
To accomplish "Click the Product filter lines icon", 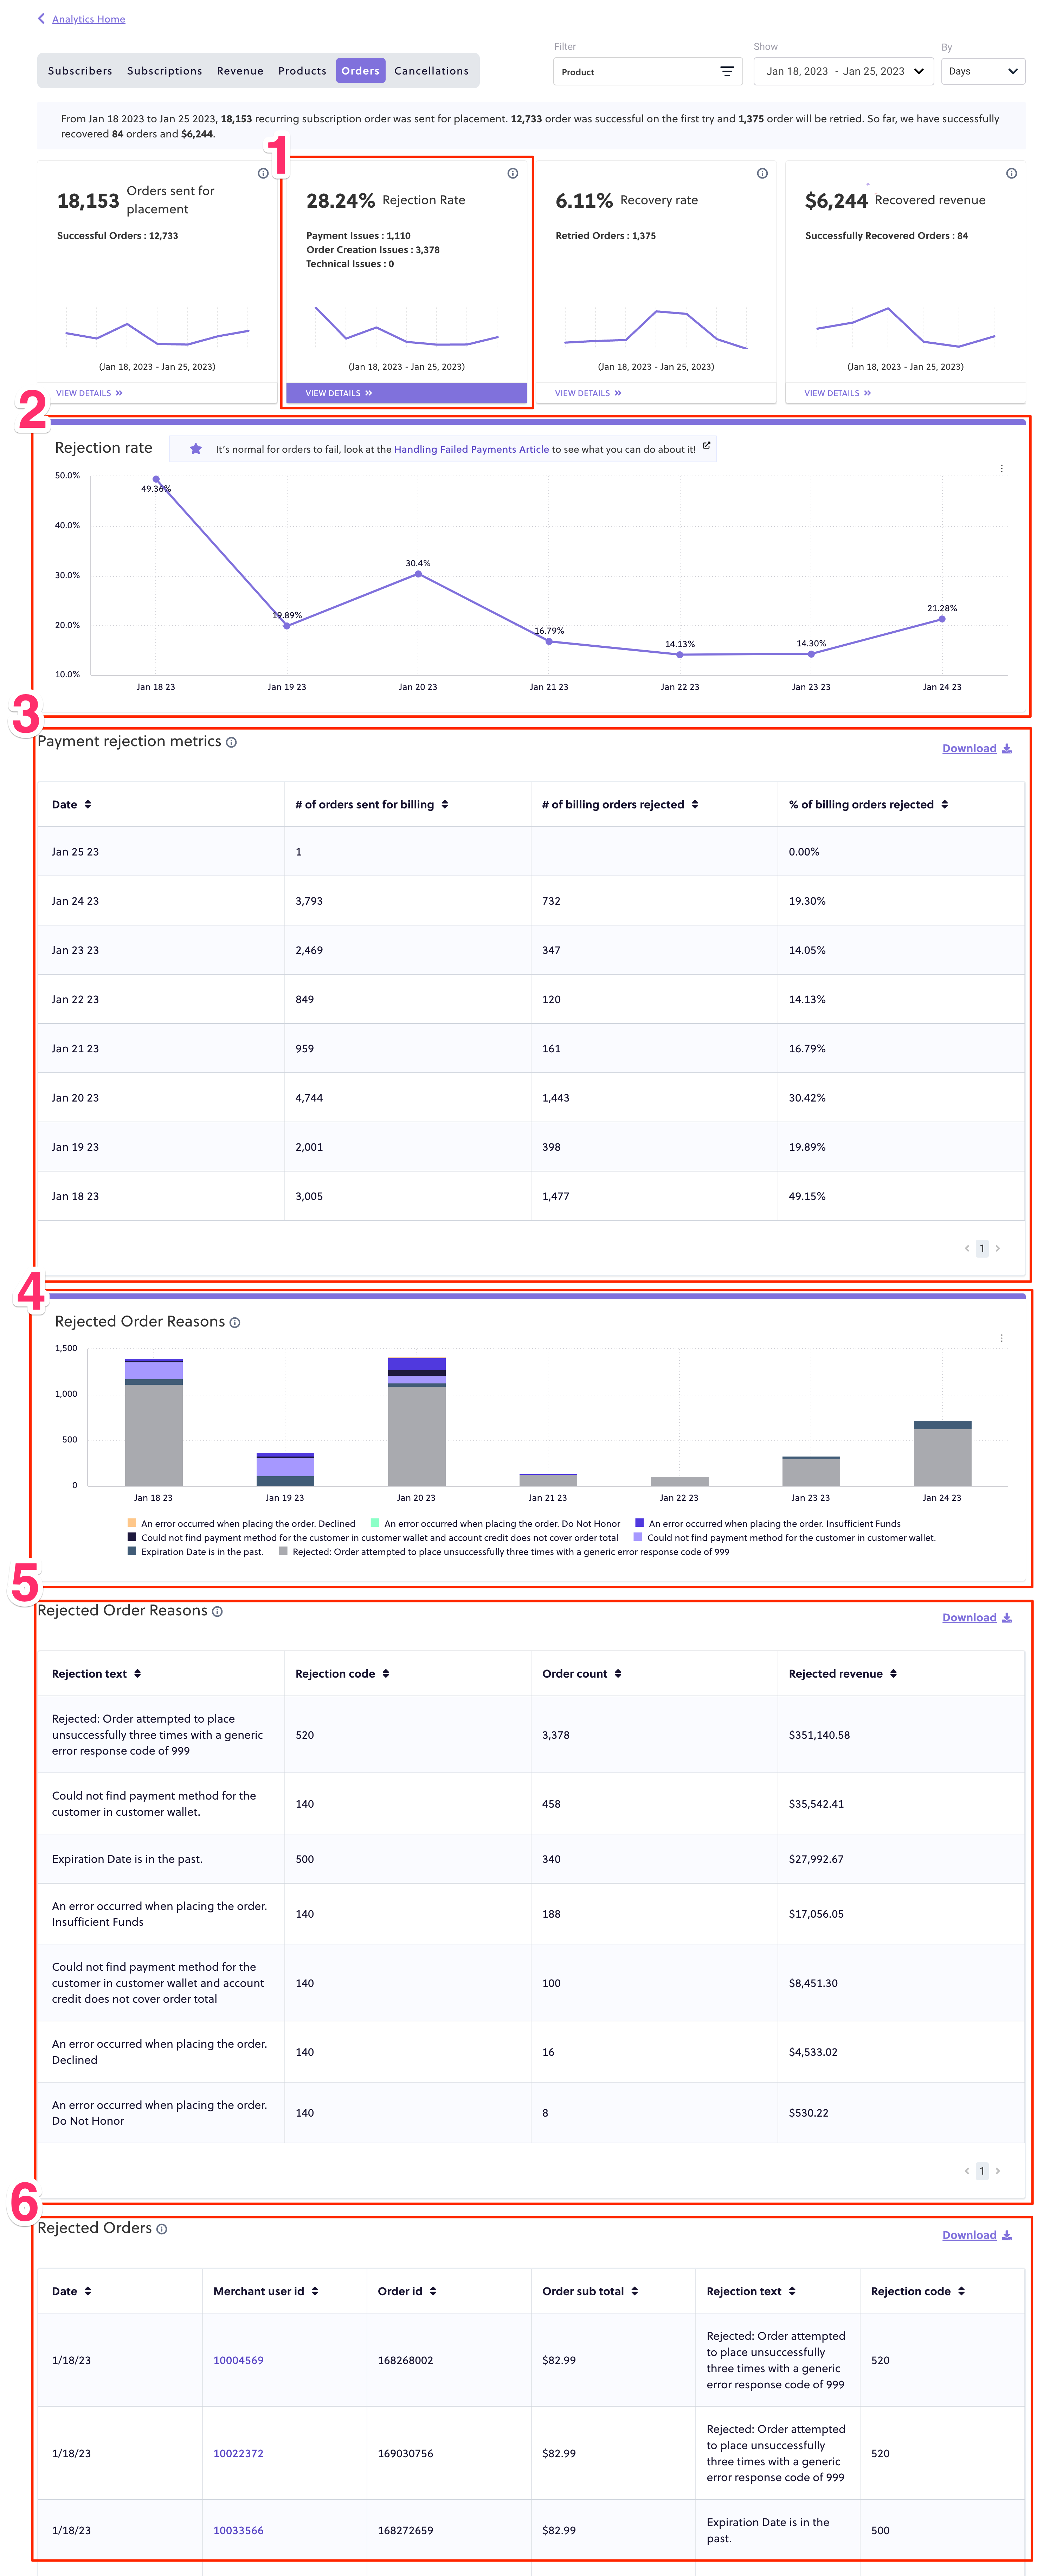I will pyautogui.click(x=727, y=72).
